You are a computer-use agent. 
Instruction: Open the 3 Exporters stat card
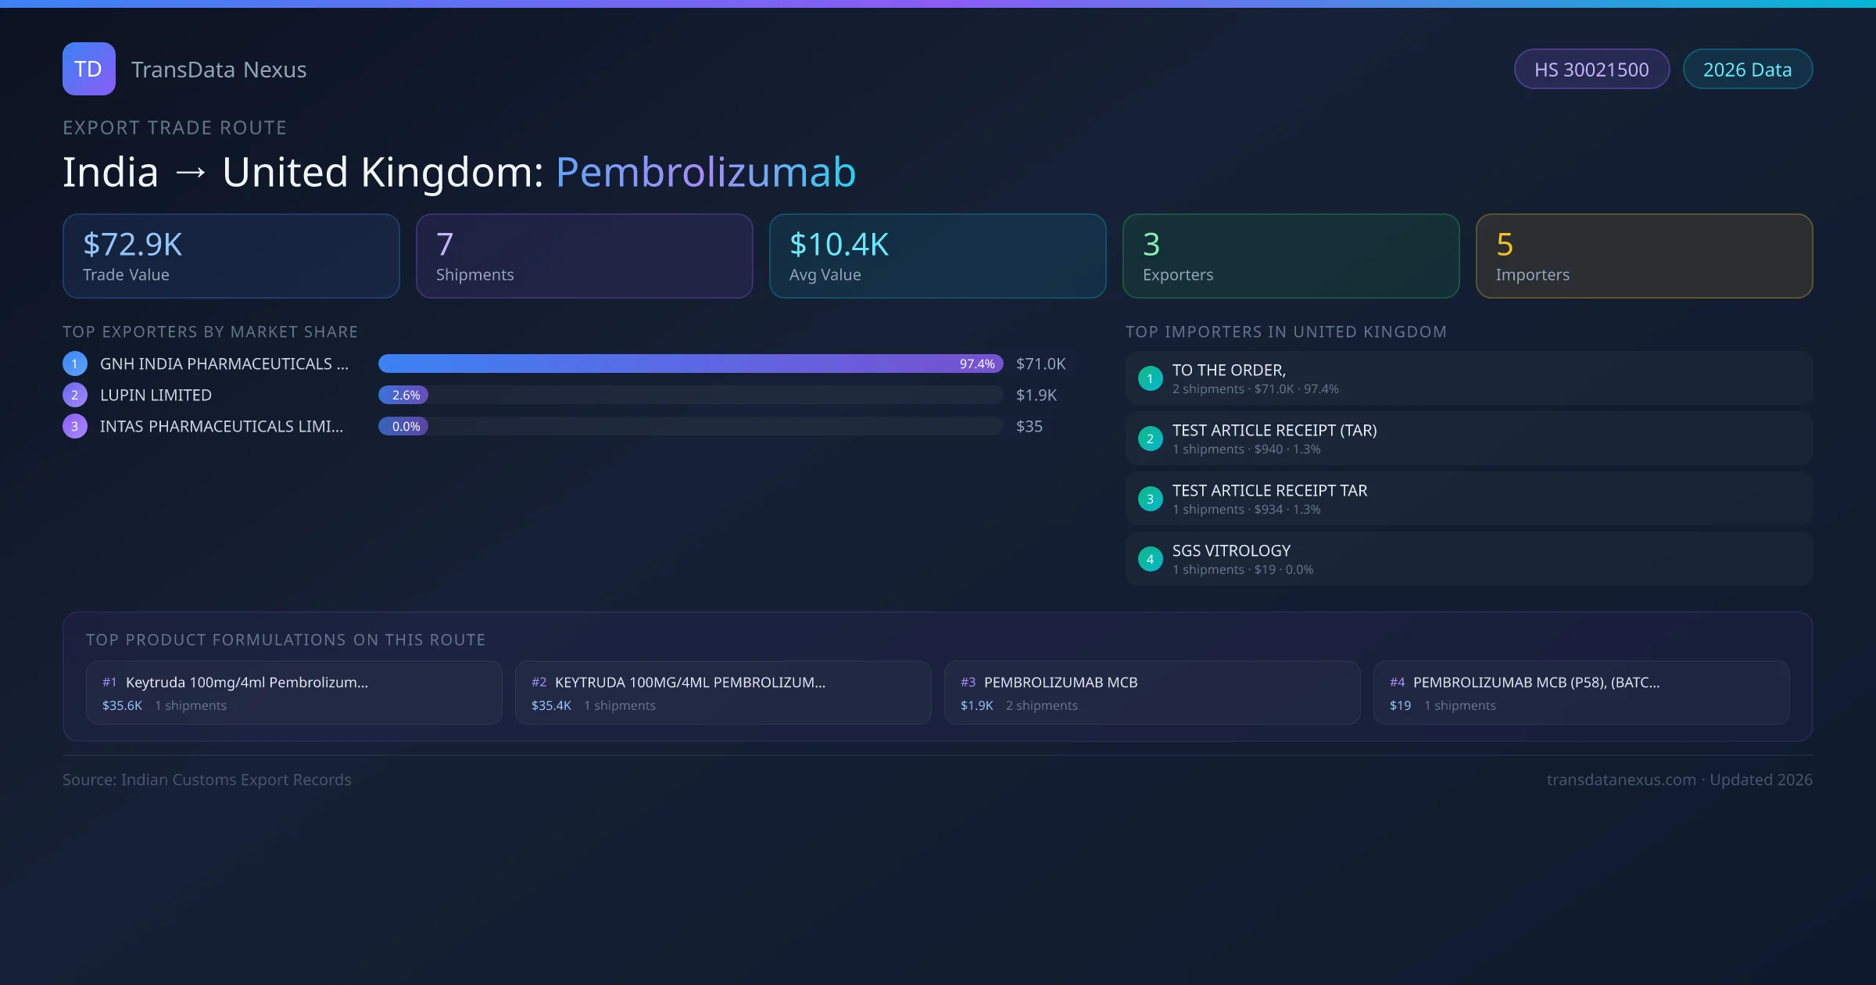coord(1291,256)
